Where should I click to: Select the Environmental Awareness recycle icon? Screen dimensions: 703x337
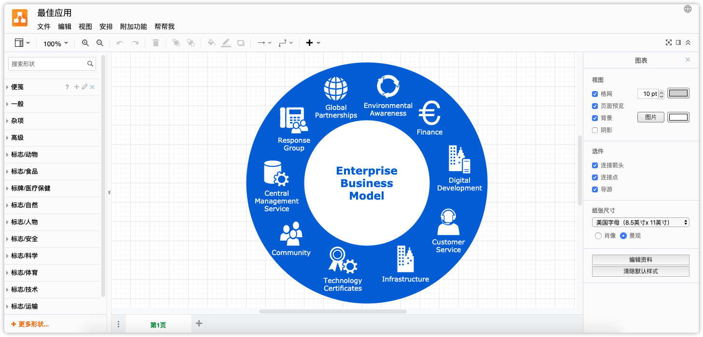click(x=388, y=87)
